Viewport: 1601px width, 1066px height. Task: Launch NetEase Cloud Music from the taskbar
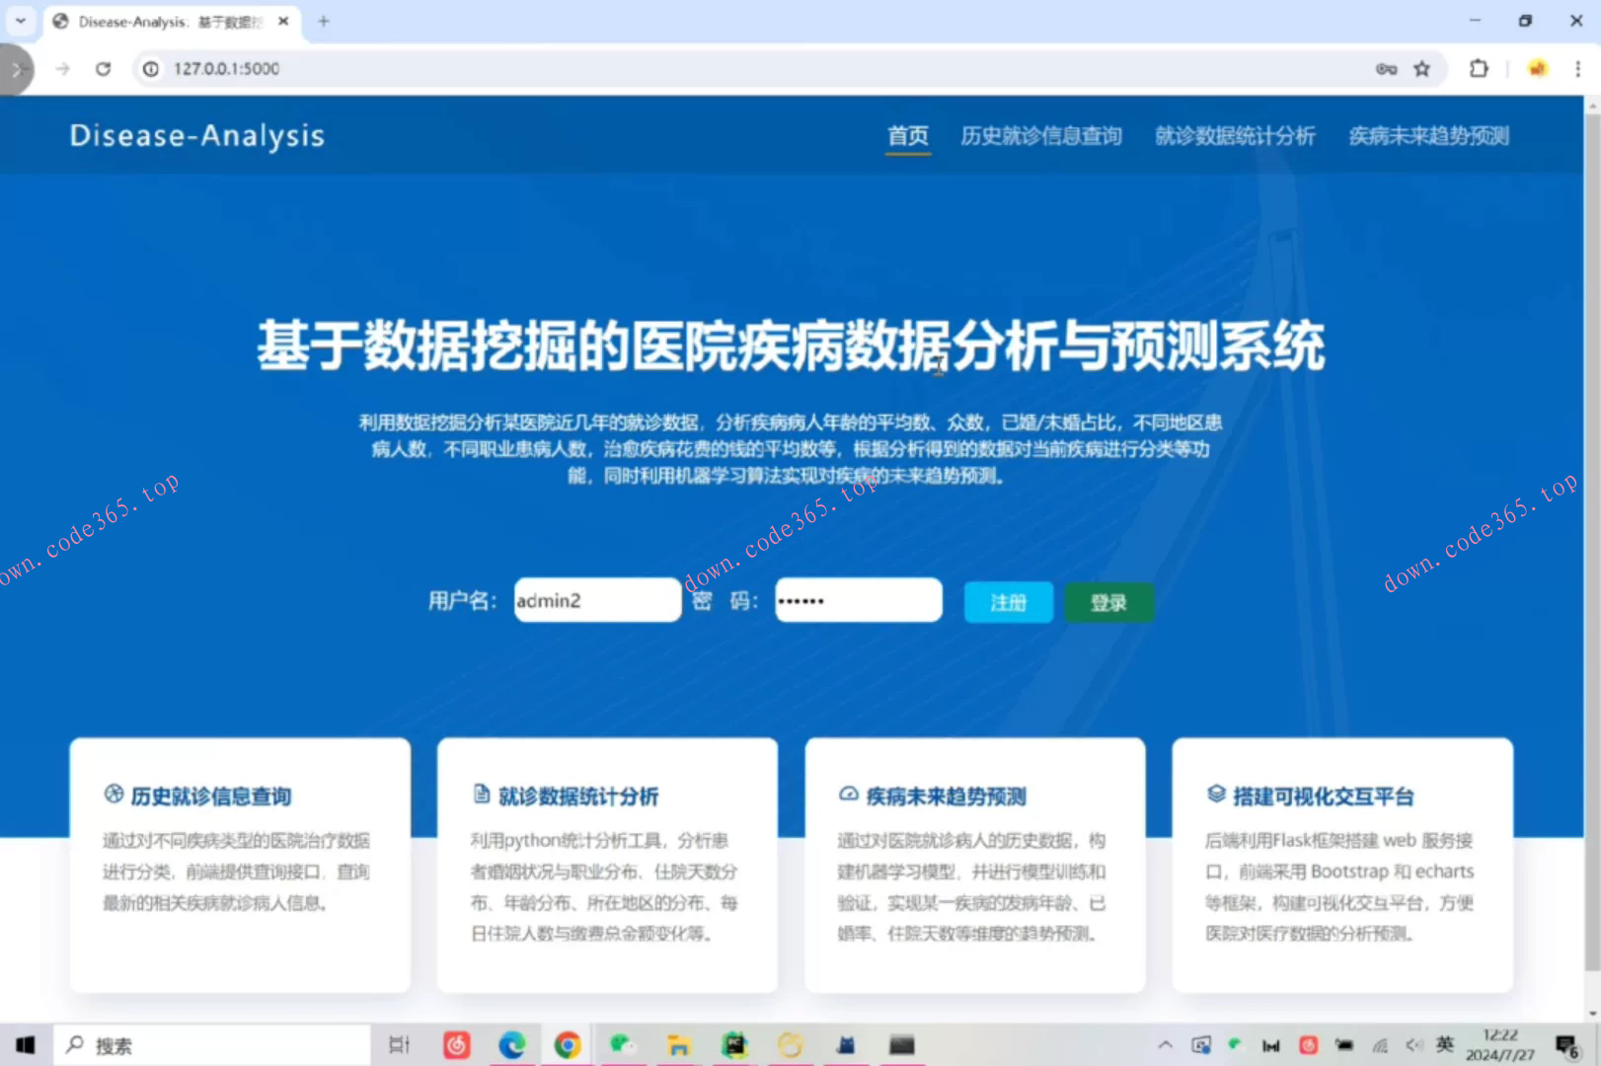point(456,1044)
